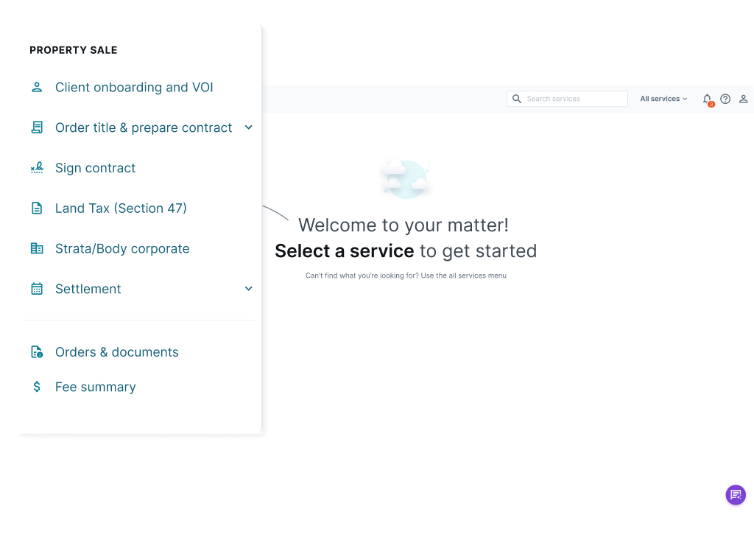Screen dimensions: 754x540
Task: Open the Land Tax (Section 47) document icon
Action: 37,208
